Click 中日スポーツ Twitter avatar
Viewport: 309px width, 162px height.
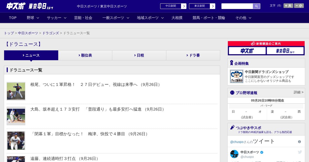[234, 154]
